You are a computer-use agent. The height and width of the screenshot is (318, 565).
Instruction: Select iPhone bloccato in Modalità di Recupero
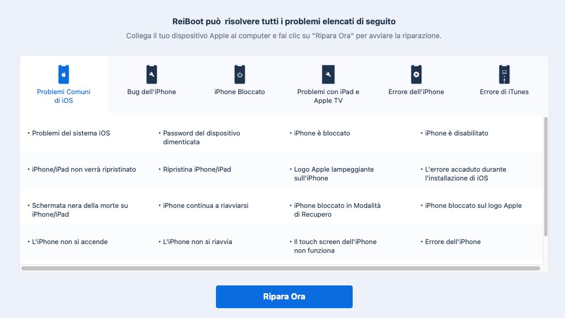click(x=337, y=209)
